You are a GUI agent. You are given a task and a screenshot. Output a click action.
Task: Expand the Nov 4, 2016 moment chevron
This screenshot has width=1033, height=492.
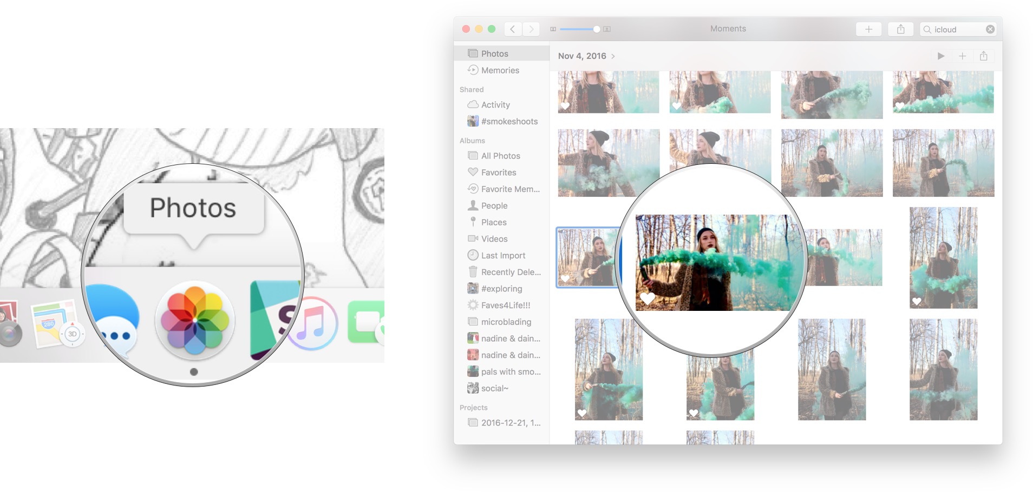(x=613, y=56)
